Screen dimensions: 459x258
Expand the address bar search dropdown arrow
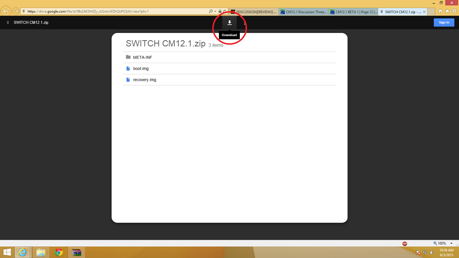(x=215, y=11)
